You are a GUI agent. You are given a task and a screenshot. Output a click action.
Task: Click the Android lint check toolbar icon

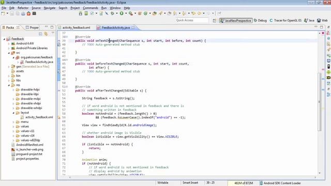coord(92,13)
